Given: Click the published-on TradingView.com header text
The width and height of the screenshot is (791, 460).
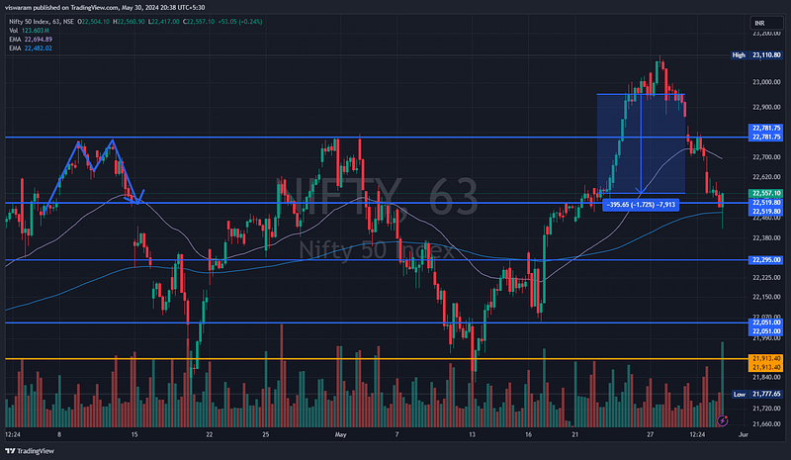Looking at the screenshot, I should 105,8.
